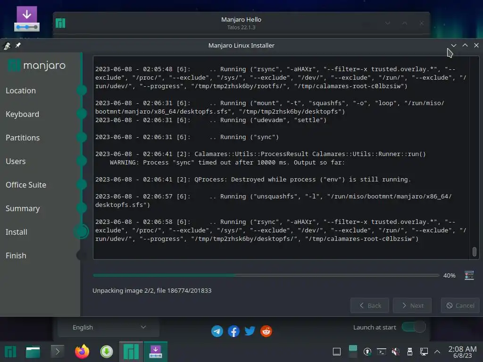Open the green download installer icon in taskbar
This screenshot has height=362, width=483.
pyautogui.click(x=107, y=352)
